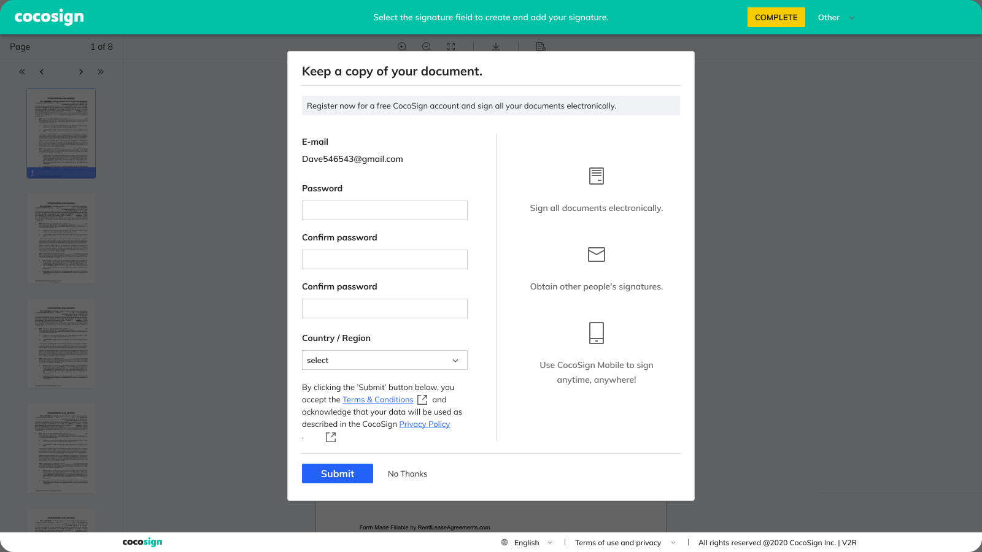Click the globe language icon in footer

click(505, 543)
